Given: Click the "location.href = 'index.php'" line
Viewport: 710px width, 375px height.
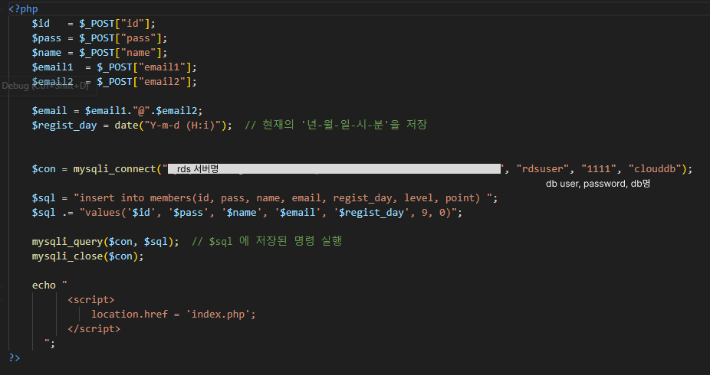Looking at the screenshot, I should (x=173, y=314).
